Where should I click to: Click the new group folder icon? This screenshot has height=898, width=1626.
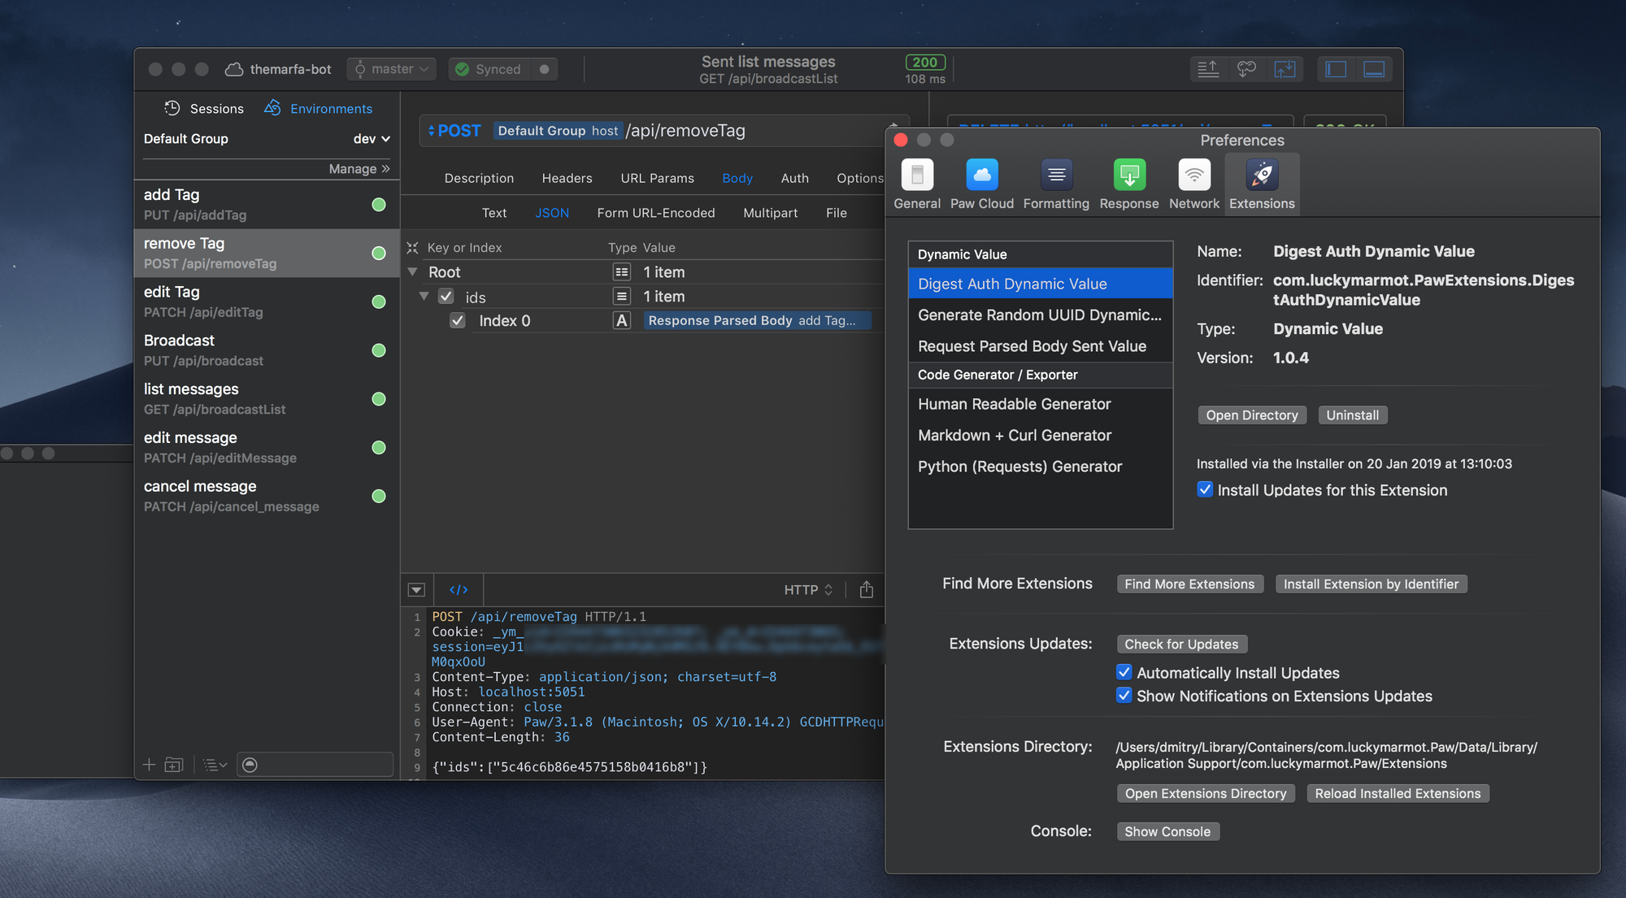coord(174,765)
